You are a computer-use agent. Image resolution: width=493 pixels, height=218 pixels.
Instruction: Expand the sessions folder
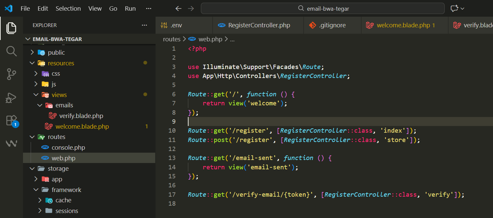(x=67, y=211)
